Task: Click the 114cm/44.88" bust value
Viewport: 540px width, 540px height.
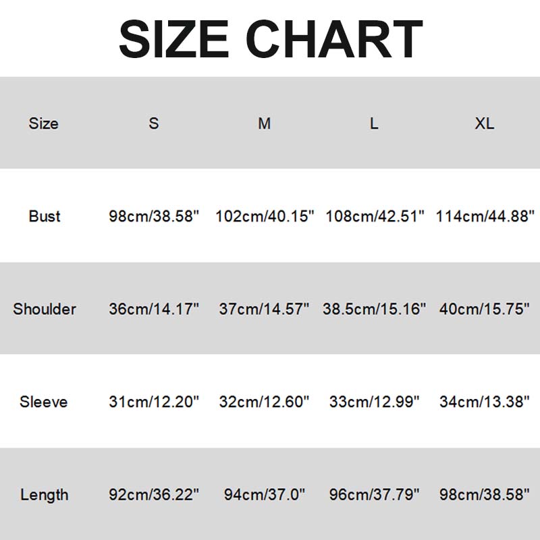Action: pyautogui.click(x=485, y=216)
